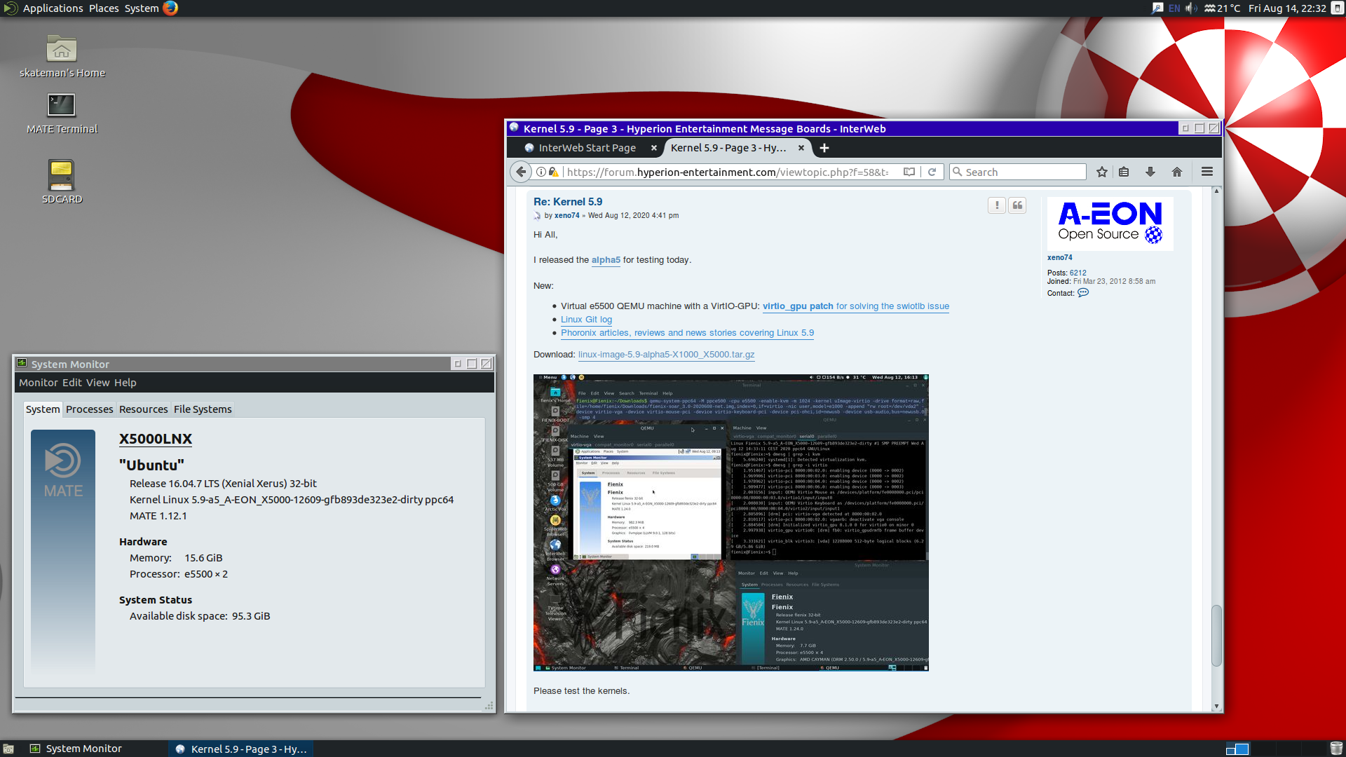Click the contact xeno74 speech bubble icon
The width and height of the screenshot is (1346, 757).
coord(1083,293)
